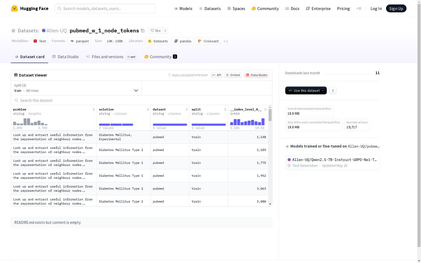Screen dimensions: 421x263
Task: Show the +1 additional libraries
Action: click(226, 41)
